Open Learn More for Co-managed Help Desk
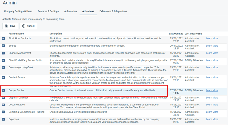 click(212, 67)
